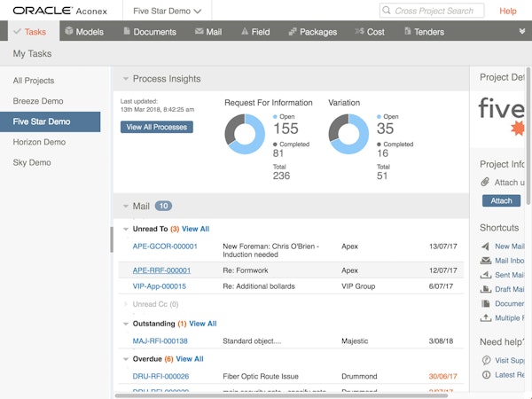Open the Field menu
Viewport: 532px width, 399px height.
click(255, 32)
